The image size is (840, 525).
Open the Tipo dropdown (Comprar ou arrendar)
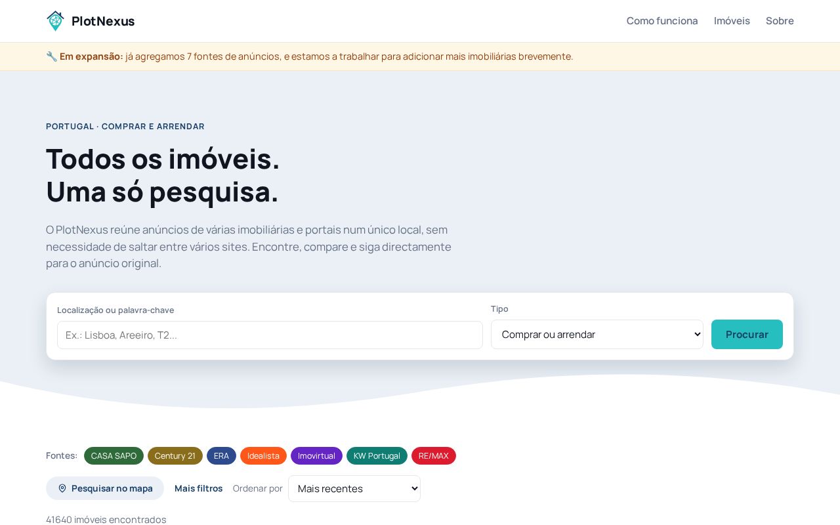[x=597, y=334]
